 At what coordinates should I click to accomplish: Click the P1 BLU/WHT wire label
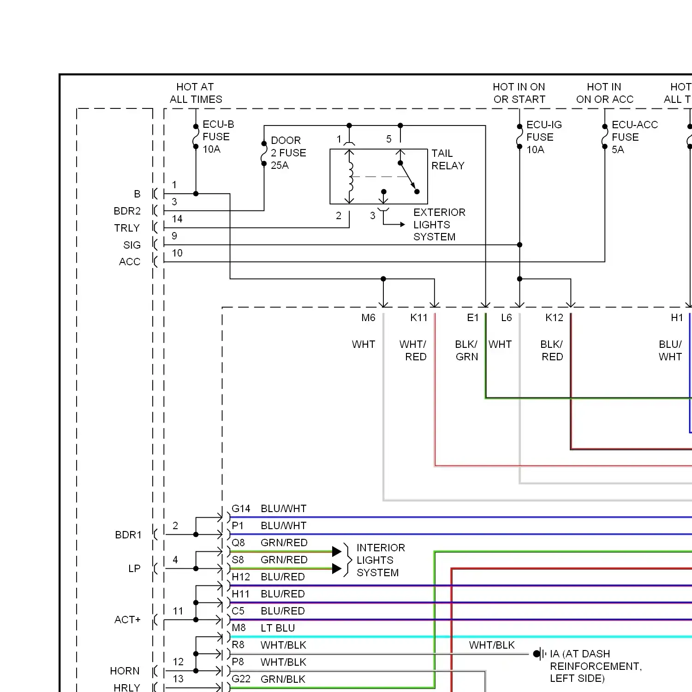click(x=269, y=525)
